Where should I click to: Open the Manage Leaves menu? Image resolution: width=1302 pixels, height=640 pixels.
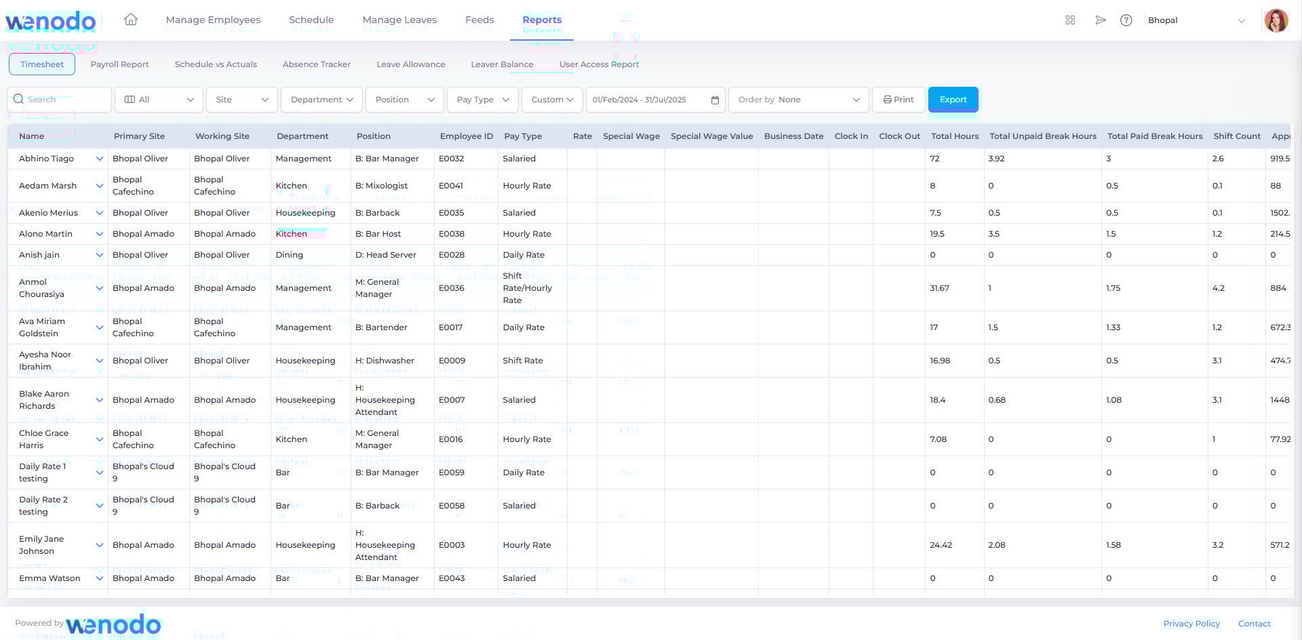pyautogui.click(x=399, y=20)
